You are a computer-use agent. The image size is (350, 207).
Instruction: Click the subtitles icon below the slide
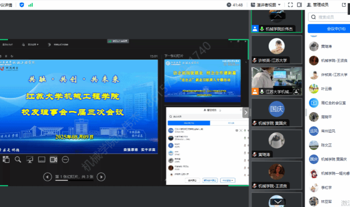tap(41, 160)
